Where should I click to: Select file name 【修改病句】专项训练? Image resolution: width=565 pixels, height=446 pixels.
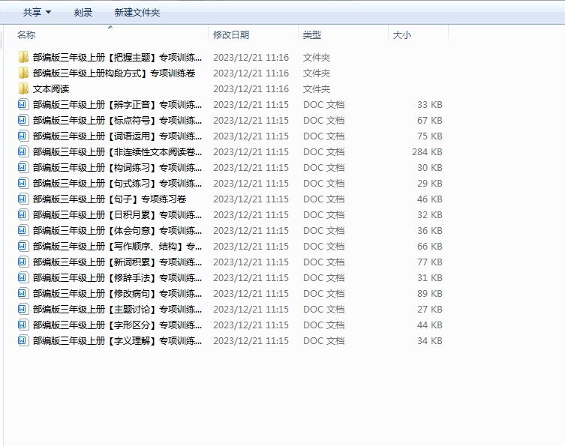pyautogui.click(x=118, y=293)
